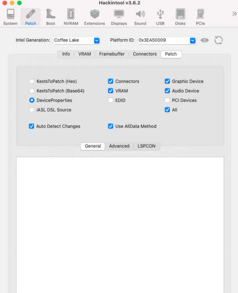Switch to the Advanced output tab
This screenshot has height=293, width=238.
tap(119, 146)
